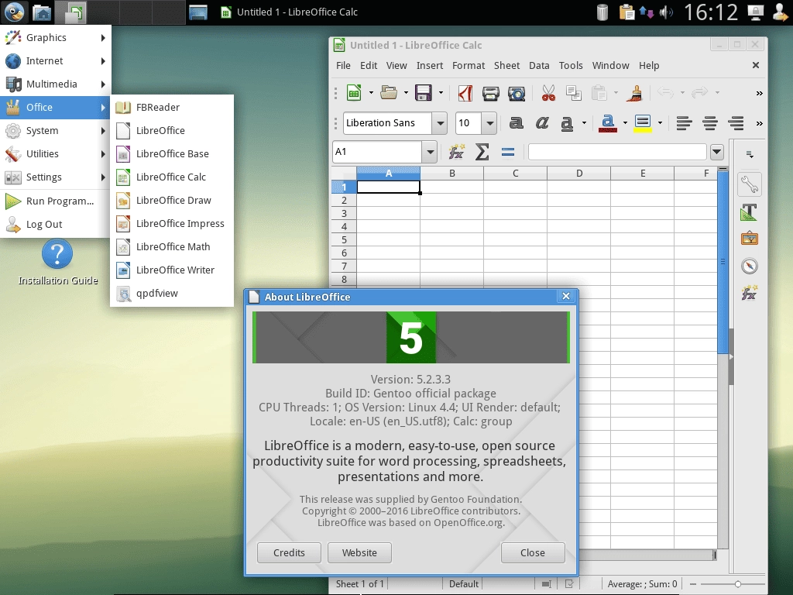Image resolution: width=793 pixels, height=595 pixels.
Task: Open Print Preview using the magnifier icon
Action: click(517, 93)
